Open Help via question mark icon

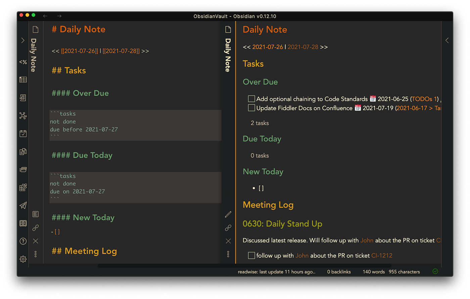tap(23, 241)
